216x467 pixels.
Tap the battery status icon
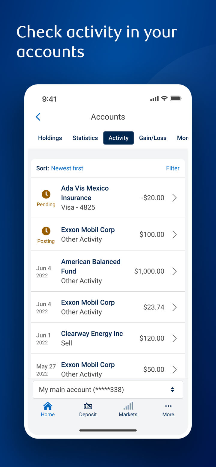pos(175,99)
